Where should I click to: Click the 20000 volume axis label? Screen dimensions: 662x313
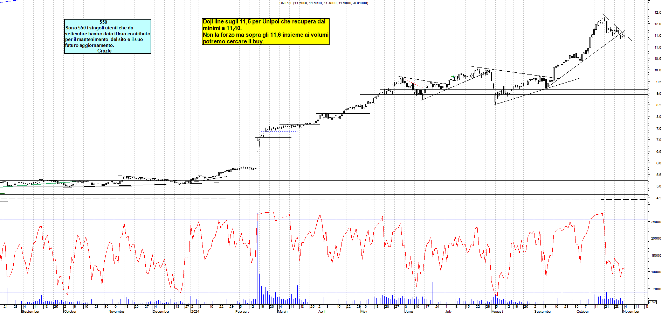pos(656,239)
